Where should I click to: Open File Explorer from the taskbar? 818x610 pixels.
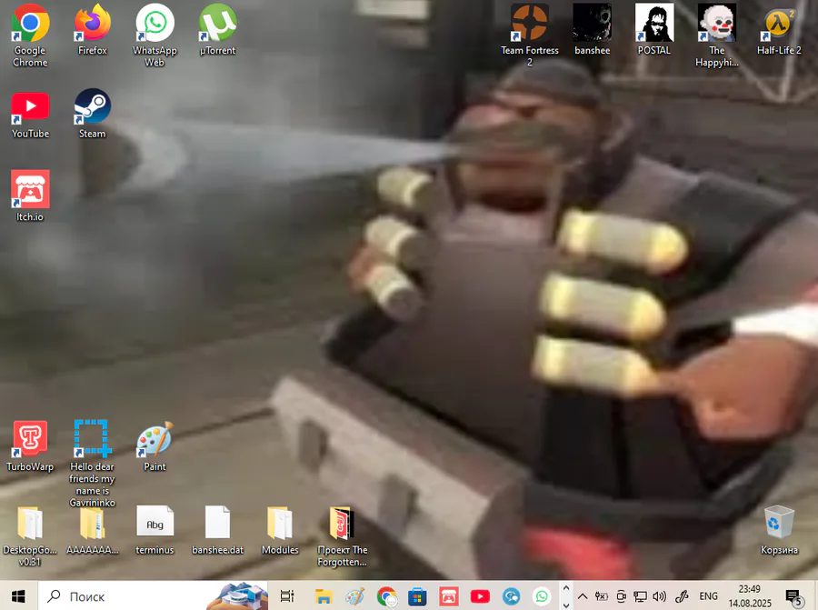[x=324, y=596]
